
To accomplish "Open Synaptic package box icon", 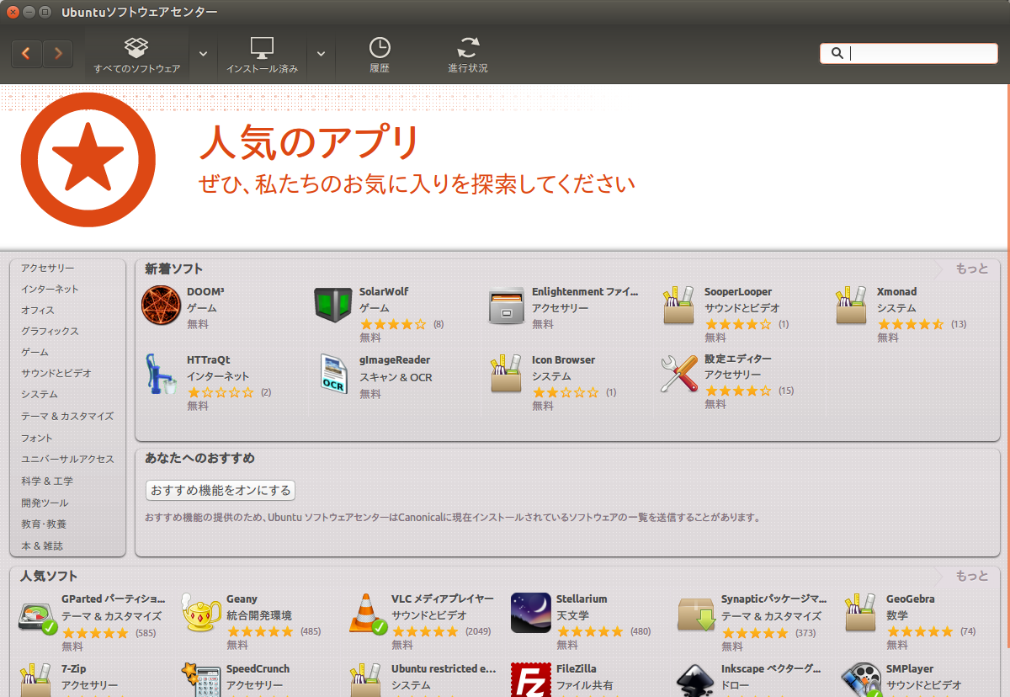I will 697,615.
